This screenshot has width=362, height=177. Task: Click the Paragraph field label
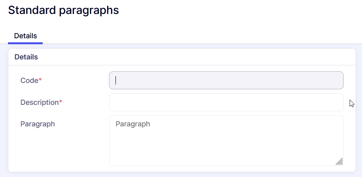[38, 124]
